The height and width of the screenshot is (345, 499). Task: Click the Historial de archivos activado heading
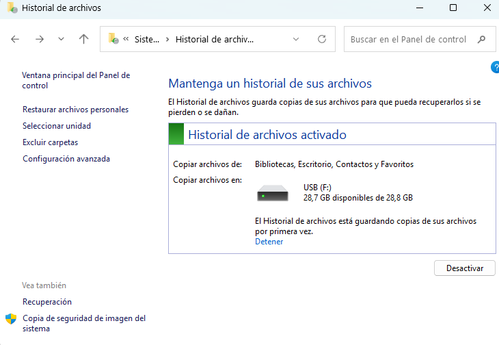pos(267,135)
